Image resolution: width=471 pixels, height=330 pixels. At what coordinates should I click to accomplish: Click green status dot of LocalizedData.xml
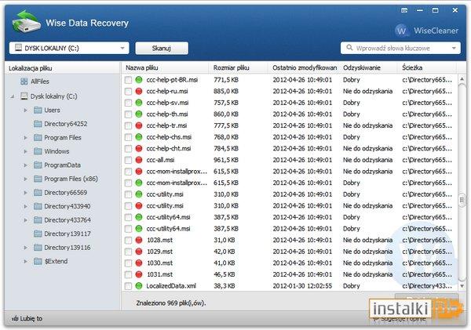pos(138,286)
